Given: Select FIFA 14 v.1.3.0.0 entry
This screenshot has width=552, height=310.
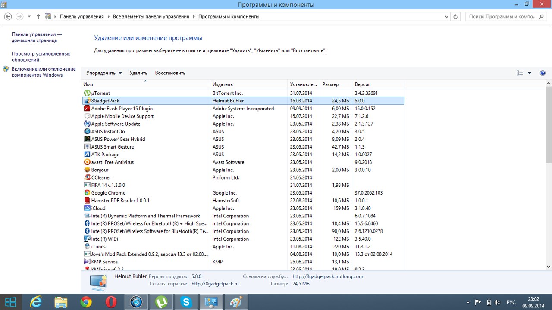Looking at the screenshot, I should click(x=108, y=185).
